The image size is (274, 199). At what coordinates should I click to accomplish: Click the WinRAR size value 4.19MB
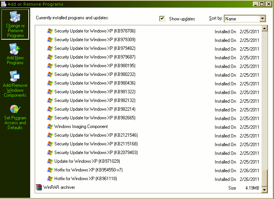(252, 188)
